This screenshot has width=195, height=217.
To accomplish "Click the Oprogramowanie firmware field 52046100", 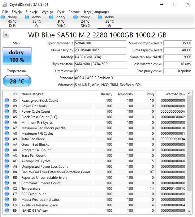I will coord(100,43).
